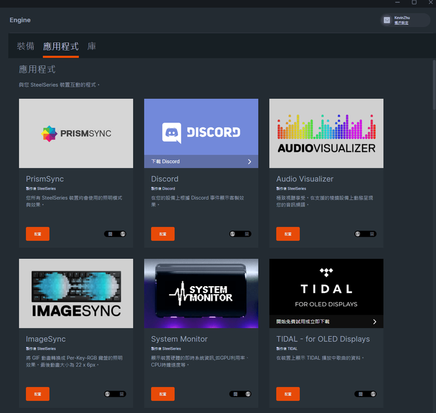Screen dimensions: 436x413
Task: Click the Discord app title text
Action: [x=165, y=179]
